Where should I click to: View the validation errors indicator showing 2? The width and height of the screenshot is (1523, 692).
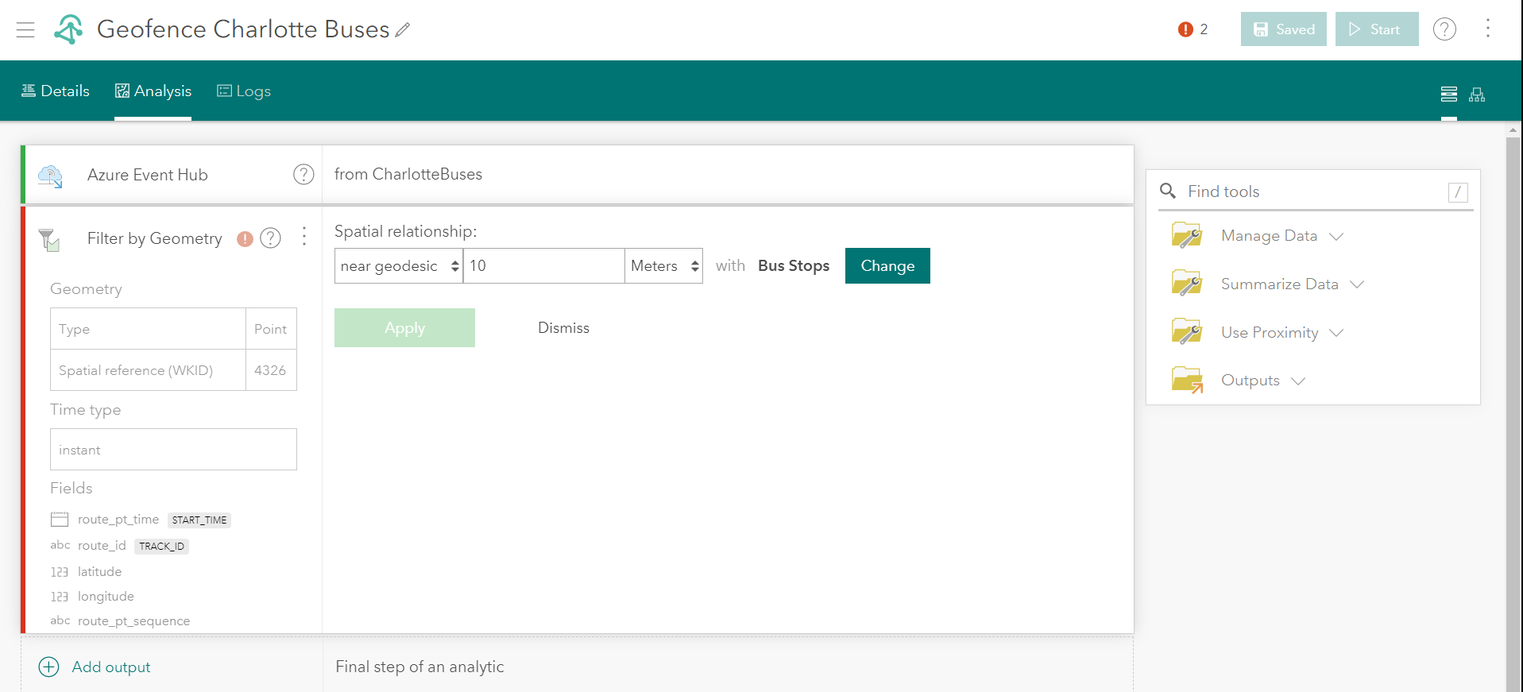1193,29
